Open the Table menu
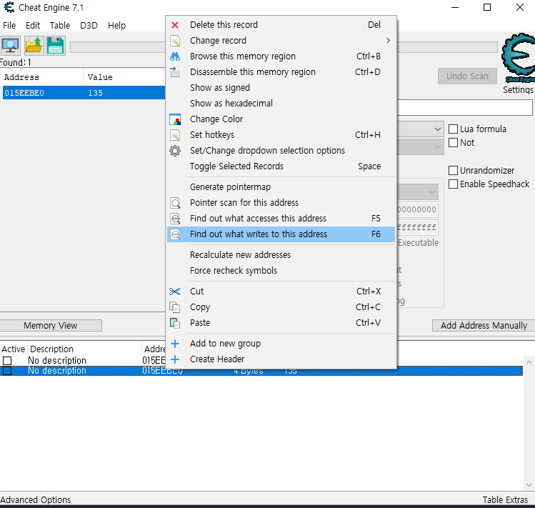 click(60, 26)
